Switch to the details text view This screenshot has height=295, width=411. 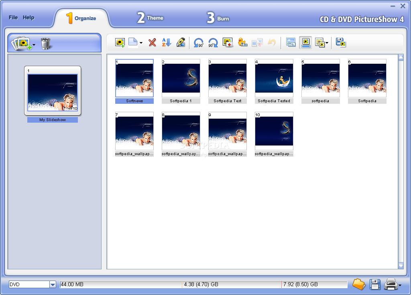(x=291, y=42)
